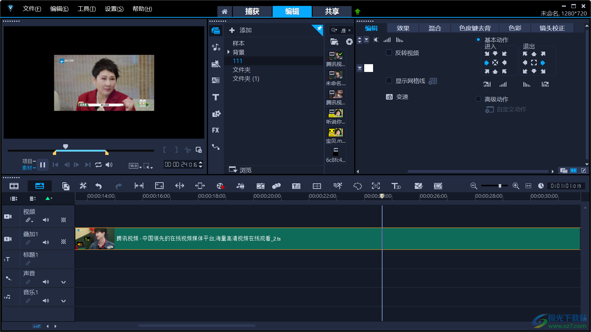This screenshot has width=591, height=332.
Task: Open the Sound library sidebar icon
Action: pos(216,47)
